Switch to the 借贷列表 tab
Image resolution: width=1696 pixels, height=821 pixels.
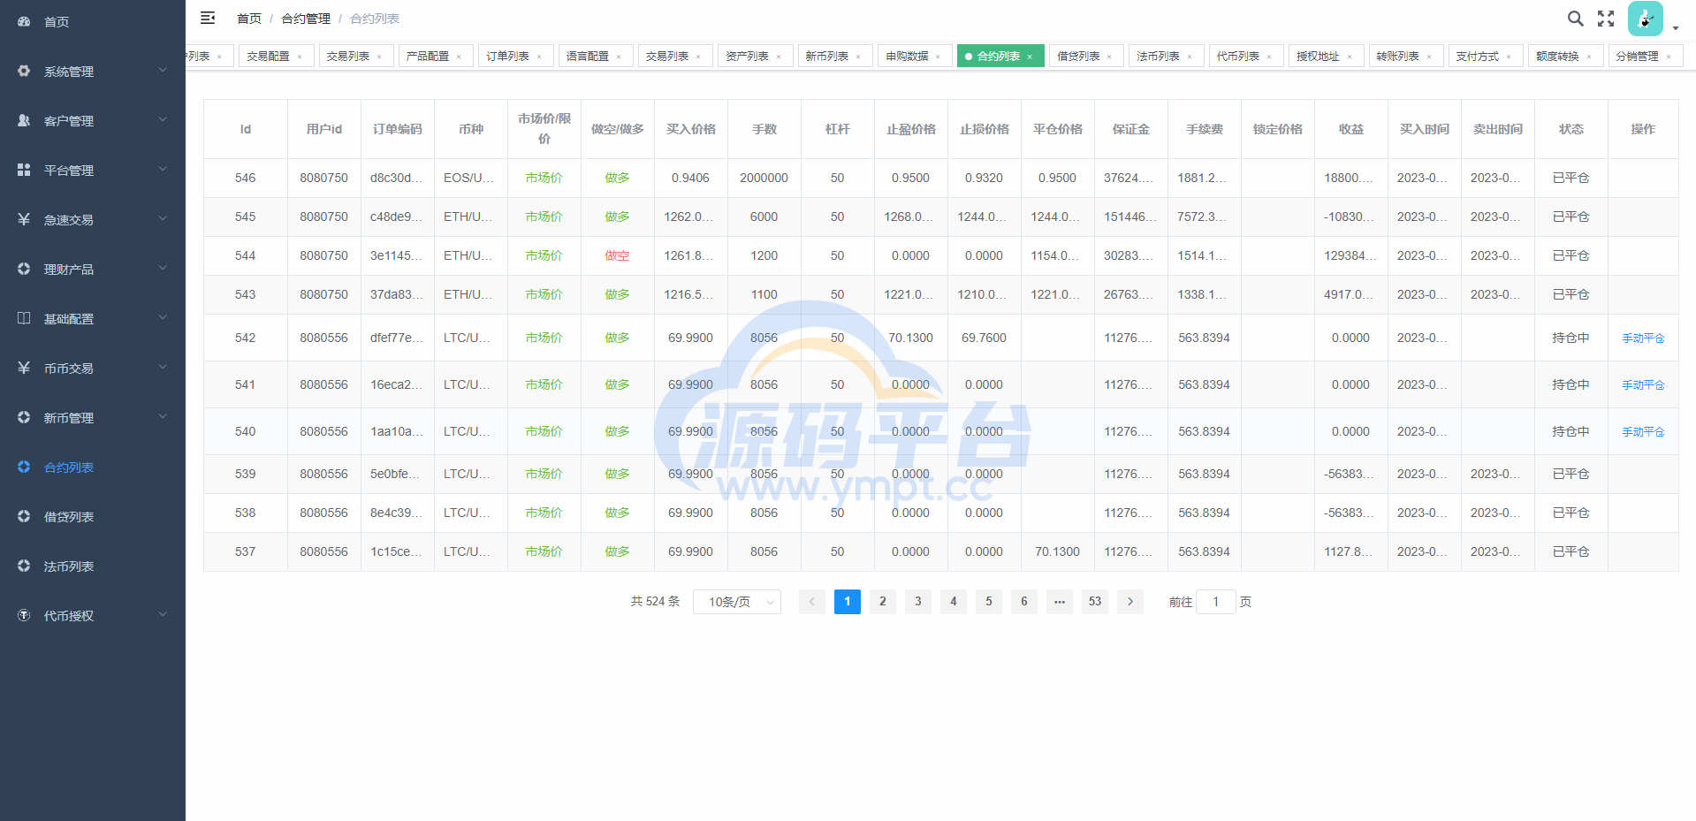pyautogui.click(x=1078, y=56)
